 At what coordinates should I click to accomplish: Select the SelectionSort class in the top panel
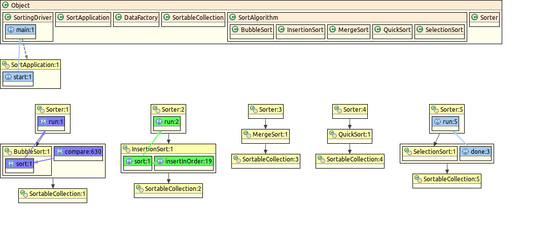439,30
